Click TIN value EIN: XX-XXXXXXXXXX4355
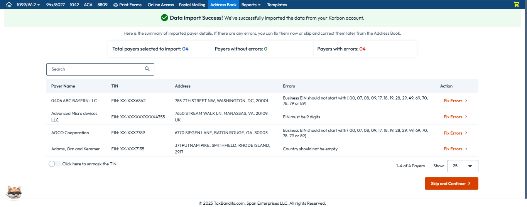The image size is (527, 207). (x=138, y=117)
